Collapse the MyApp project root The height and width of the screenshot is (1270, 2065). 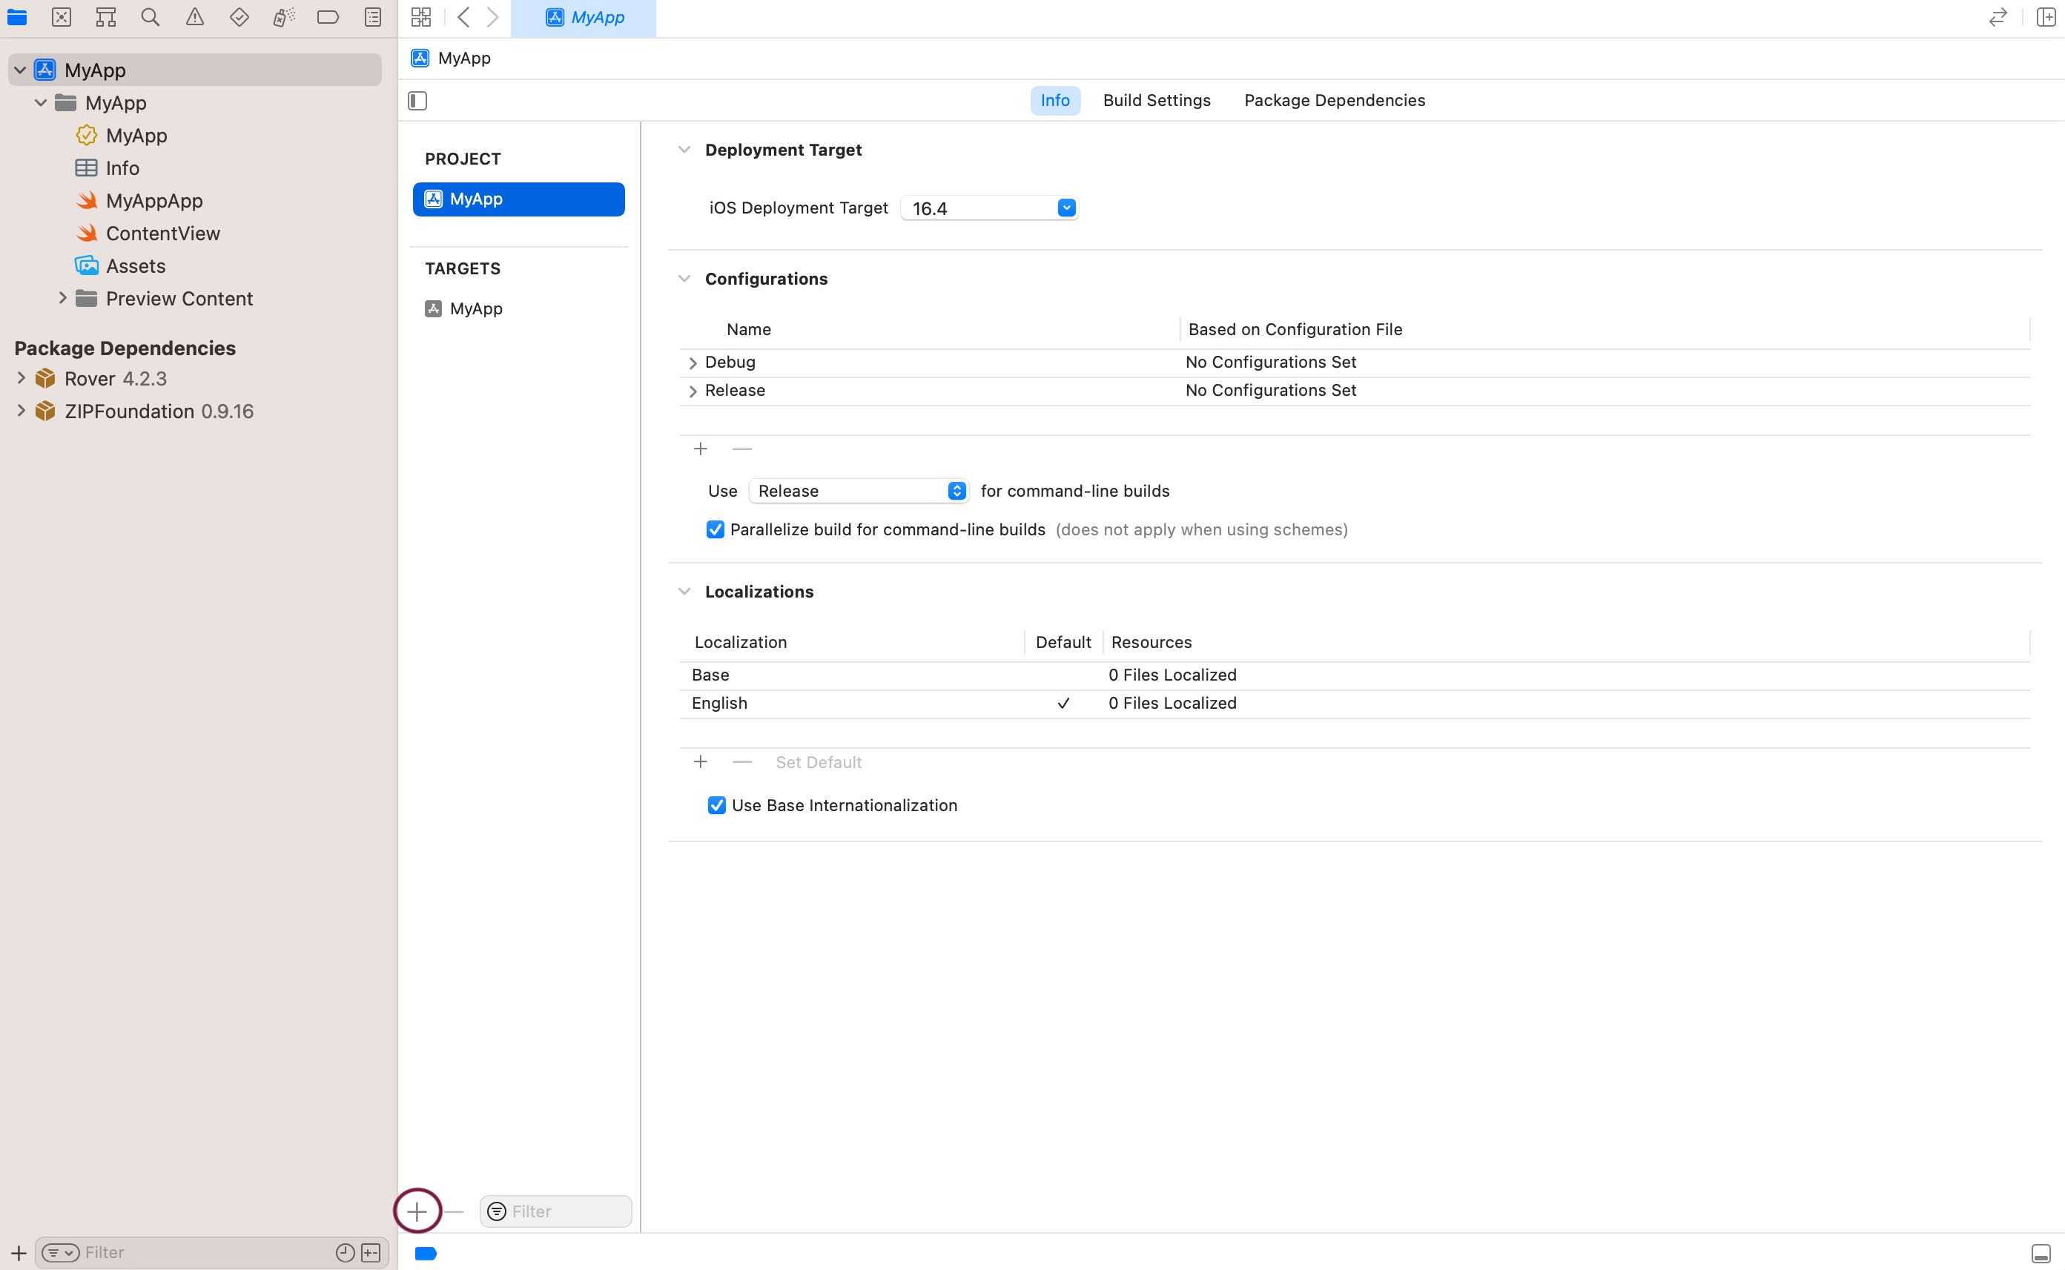[x=19, y=70]
